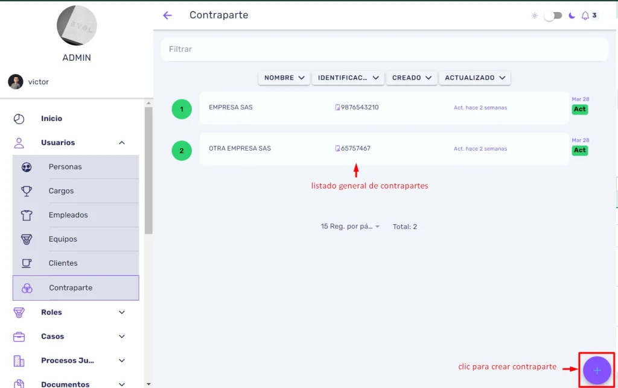
Task: Toggle the light/dark theme switch
Action: coord(553,16)
